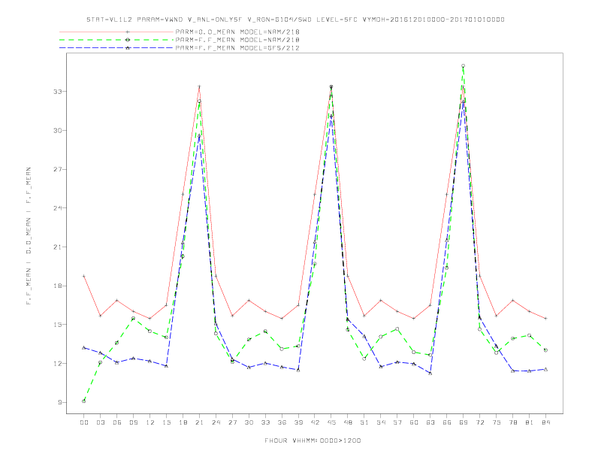Image resolution: width=595 pixels, height=460 pixels.
Task: Click x-axis tick label 15
Action: 166,422
